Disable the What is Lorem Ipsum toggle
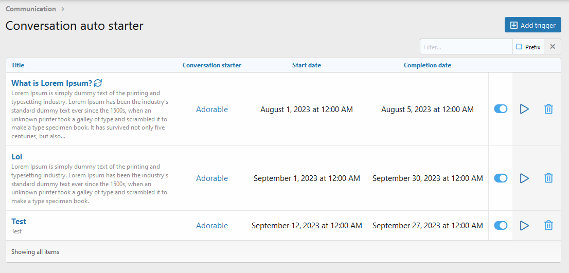Image resolution: width=569 pixels, height=273 pixels. point(501,109)
